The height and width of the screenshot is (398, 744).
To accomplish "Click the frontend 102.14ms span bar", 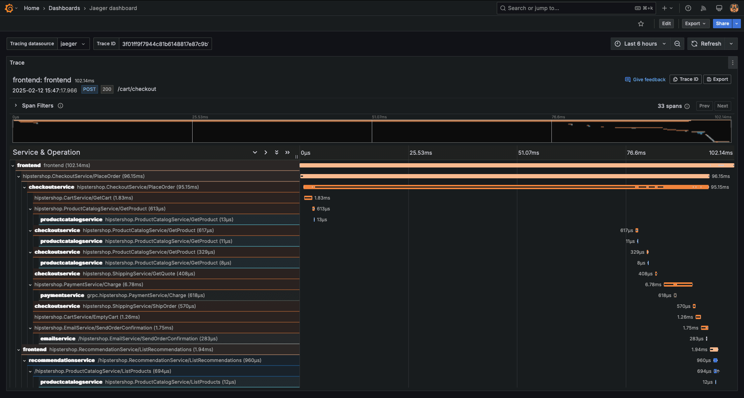I will pos(517,166).
